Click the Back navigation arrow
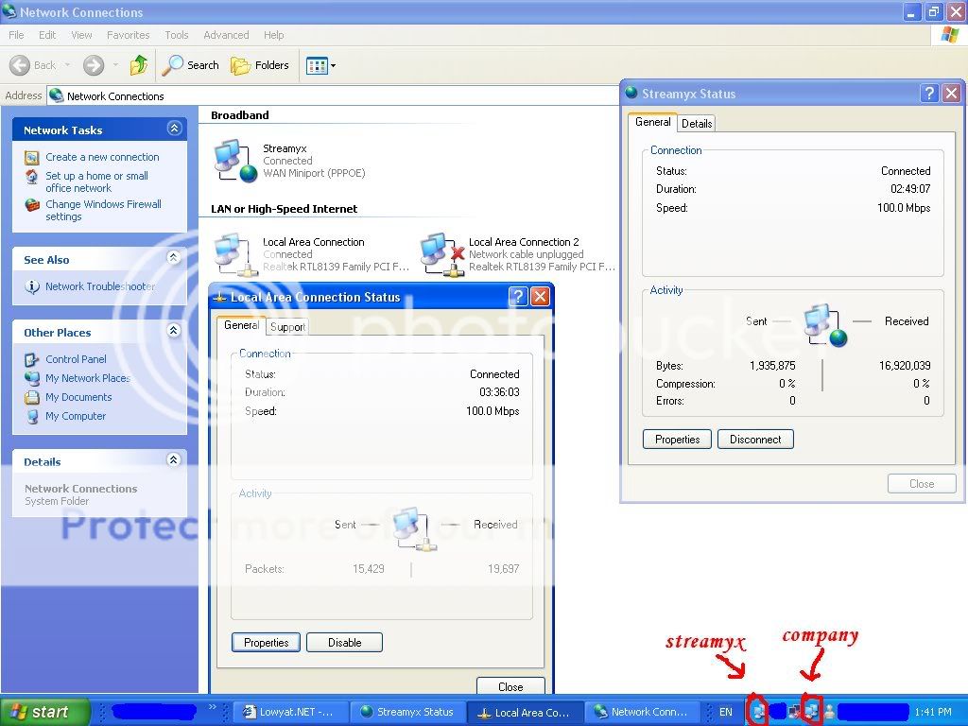968x726 pixels. tap(22, 65)
